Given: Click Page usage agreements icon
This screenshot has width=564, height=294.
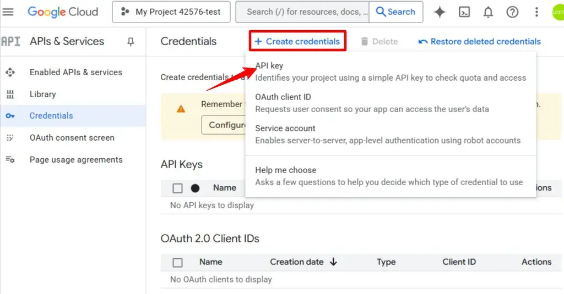Looking at the screenshot, I should [10, 159].
